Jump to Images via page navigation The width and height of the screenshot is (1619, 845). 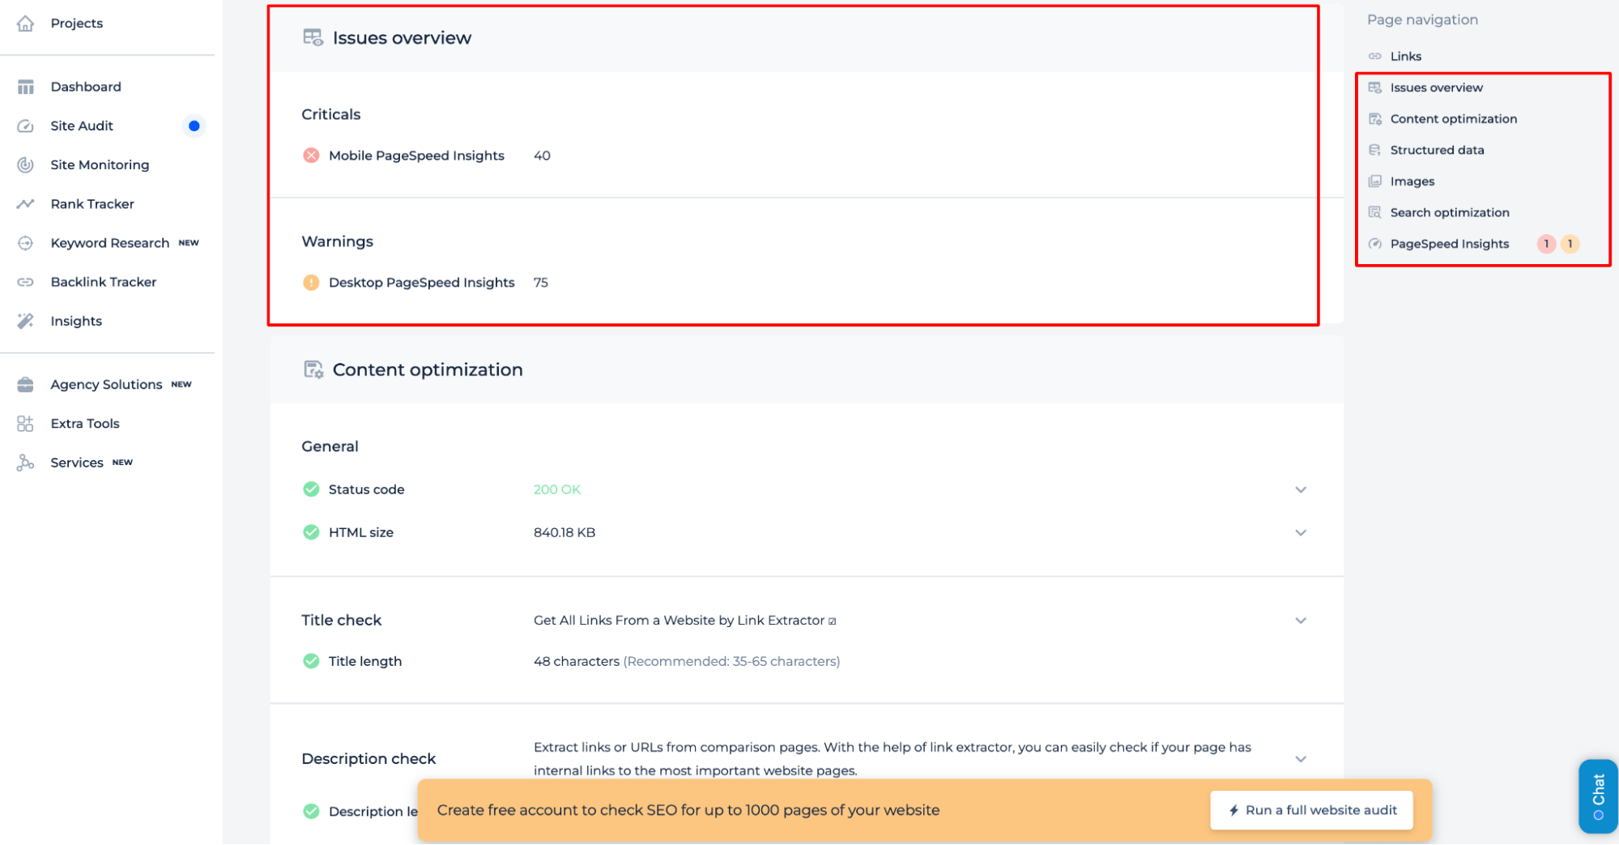pos(1412,181)
